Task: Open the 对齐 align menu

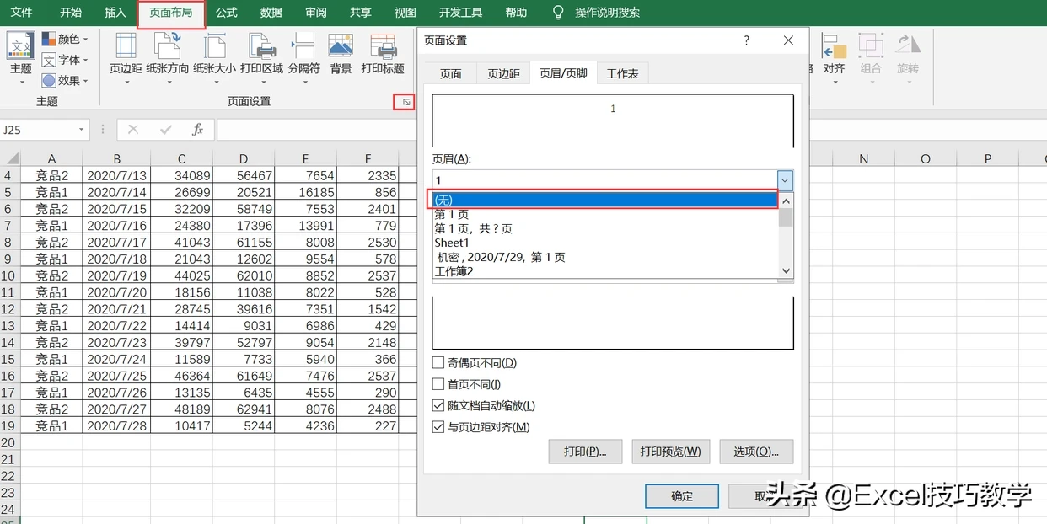Action: [834, 57]
